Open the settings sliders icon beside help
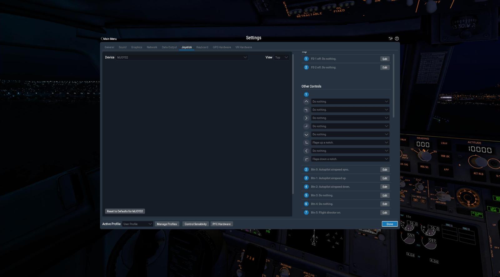The height and width of the screenshot is (277, 500). coord(390,38)
